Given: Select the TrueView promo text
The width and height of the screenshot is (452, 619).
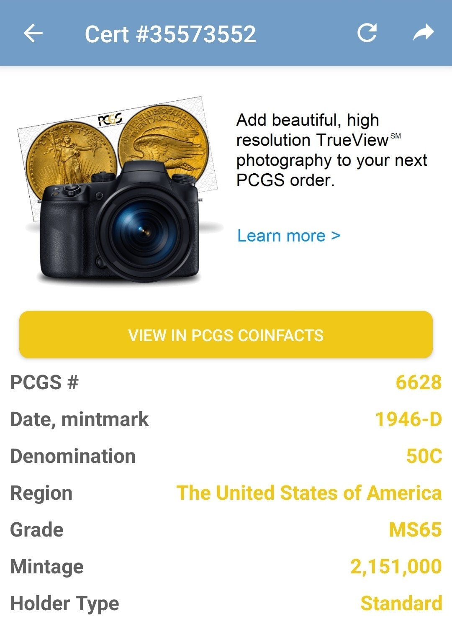Looking at the screenshot, I should [x=331, y=150].
